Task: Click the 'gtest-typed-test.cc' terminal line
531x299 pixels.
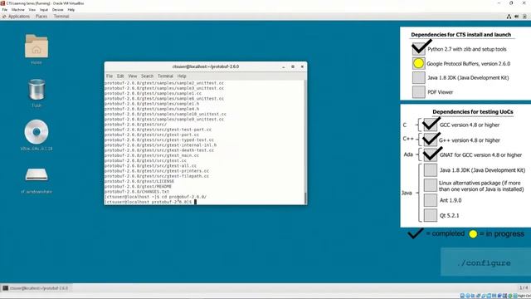Action: pyautogui.click(x=159, y=140)
